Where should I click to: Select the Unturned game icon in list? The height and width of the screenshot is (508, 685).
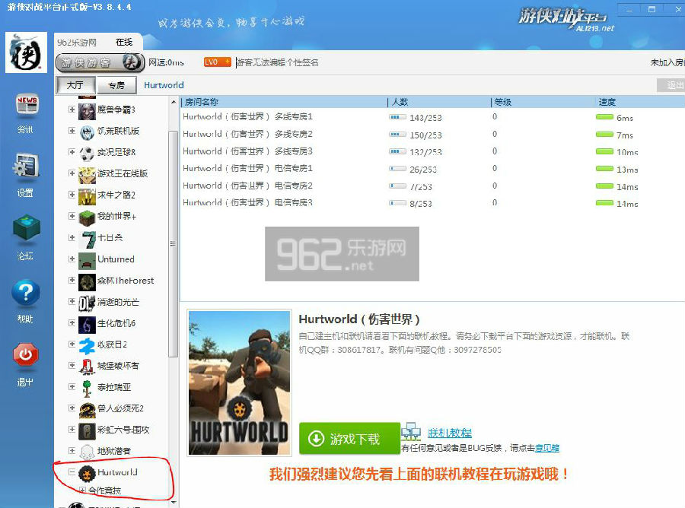(87, 259)
